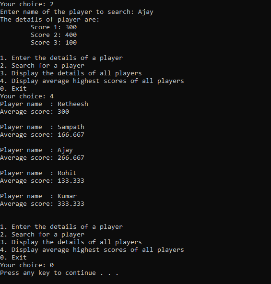
Task: Click the player name Kumar
Action: coord(67,196)
